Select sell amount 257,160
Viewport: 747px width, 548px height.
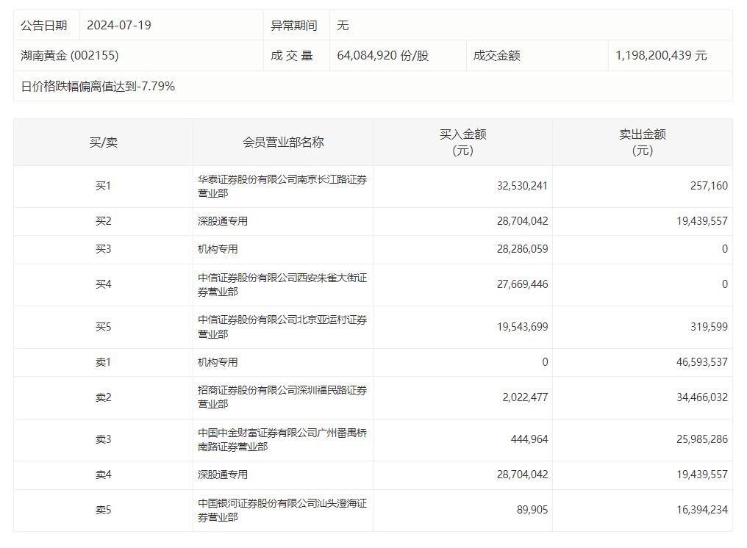[709, 186]
